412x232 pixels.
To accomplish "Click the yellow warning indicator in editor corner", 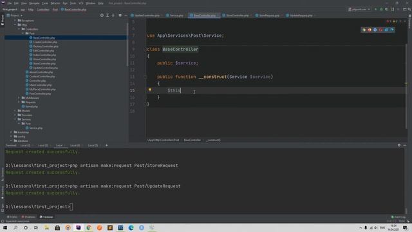I will click(395, 21).
